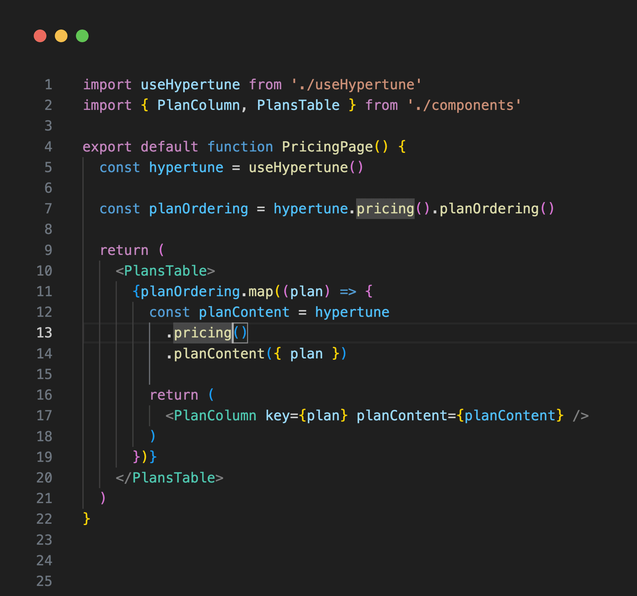Click the highlighted 'pricing' word on line 7
637x596 pixels.
(385, 209)
